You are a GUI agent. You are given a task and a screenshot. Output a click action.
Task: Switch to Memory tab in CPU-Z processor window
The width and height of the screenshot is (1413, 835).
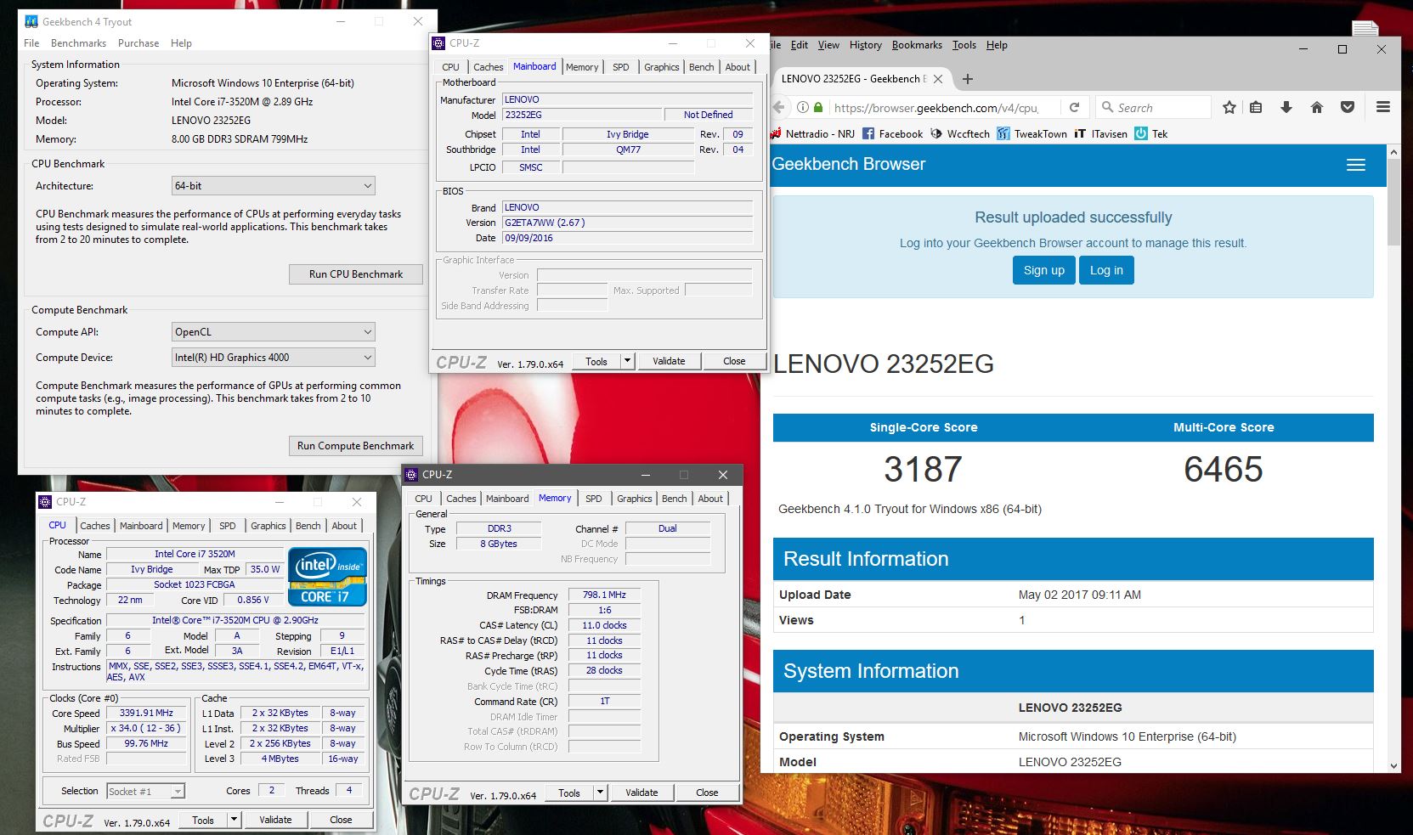point(189,526)
